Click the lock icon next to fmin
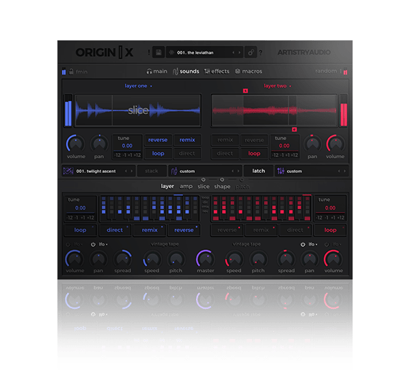This screenshot has width=410, height=371. 64,71
